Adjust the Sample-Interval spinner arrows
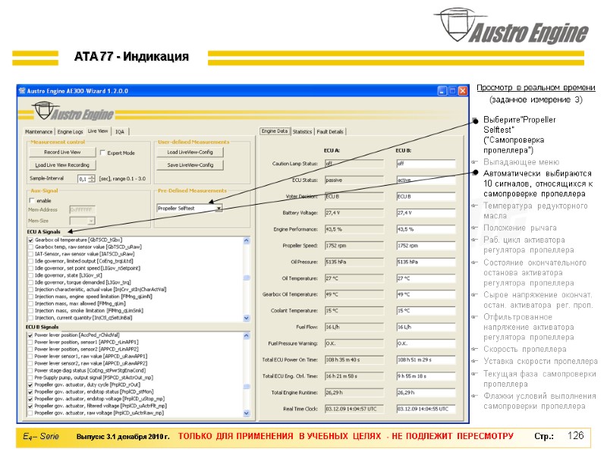Screen dimensions: 607x455 pos(91,178)
